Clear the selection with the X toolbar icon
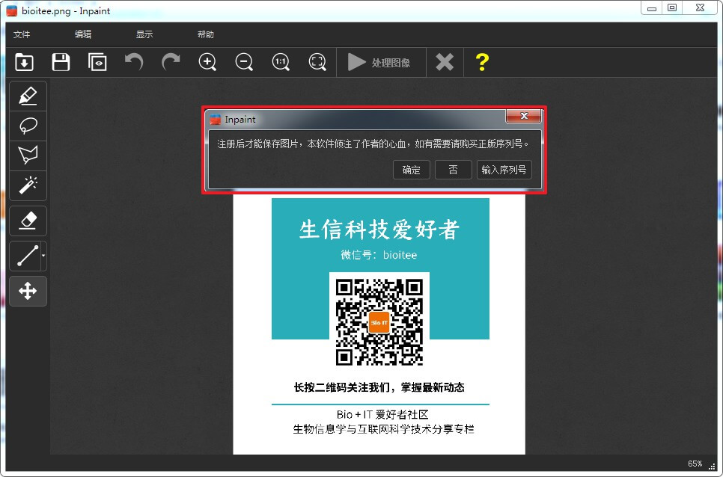The height and width of the screenshot is (477, 723). pyautogui.click(x=445, y=62)
